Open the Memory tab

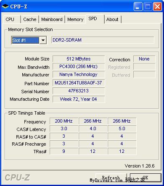coord(75,19)
